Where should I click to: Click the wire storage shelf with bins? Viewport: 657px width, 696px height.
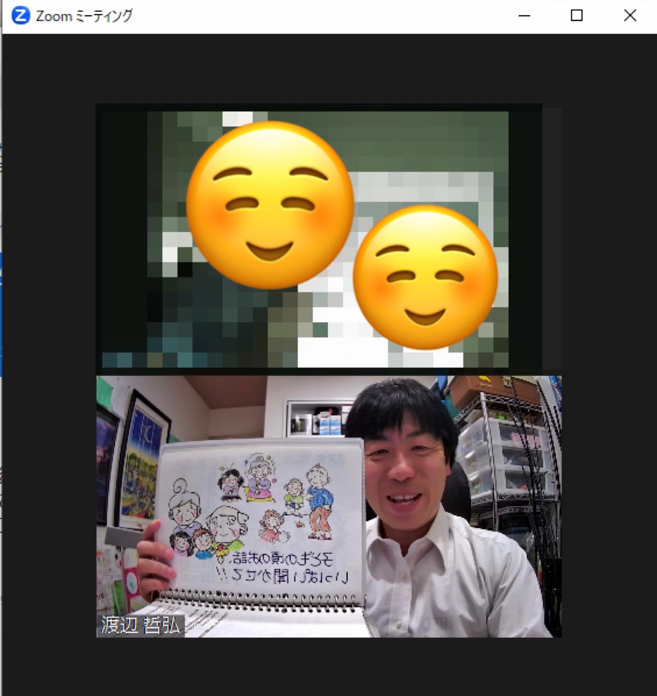click(x=505, y=449)
